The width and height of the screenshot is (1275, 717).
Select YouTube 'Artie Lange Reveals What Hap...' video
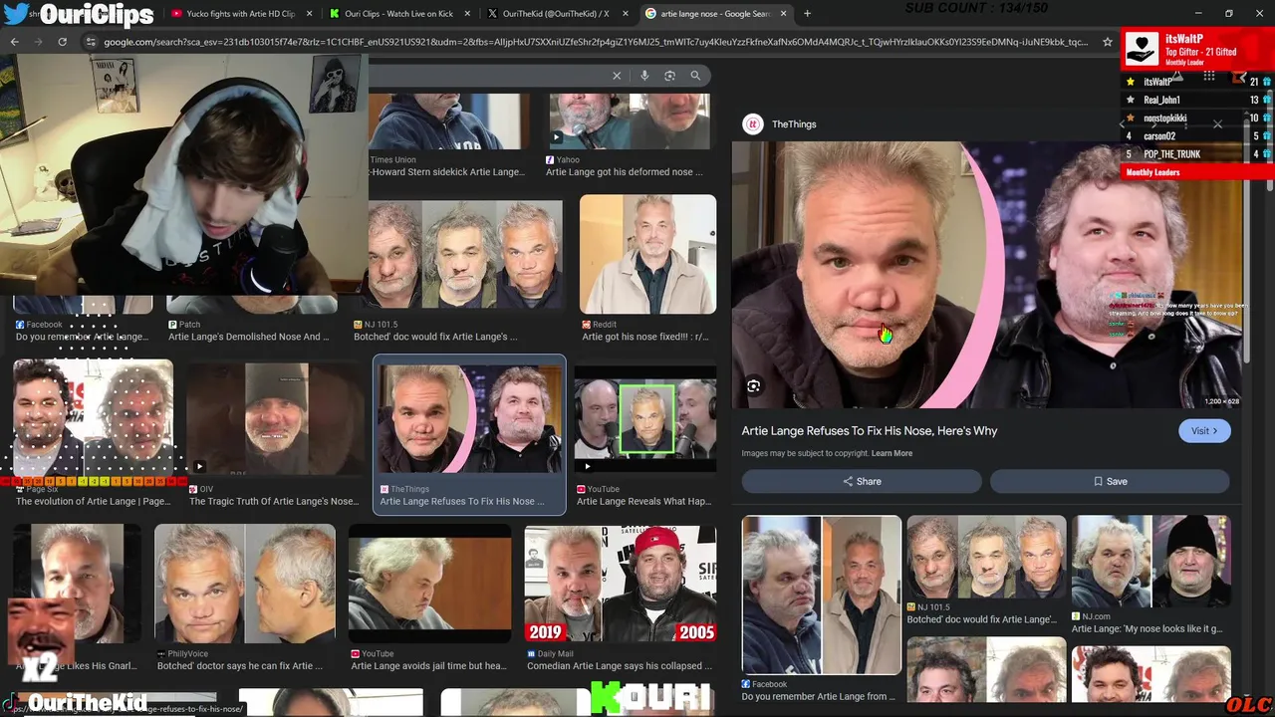[644, 438]
